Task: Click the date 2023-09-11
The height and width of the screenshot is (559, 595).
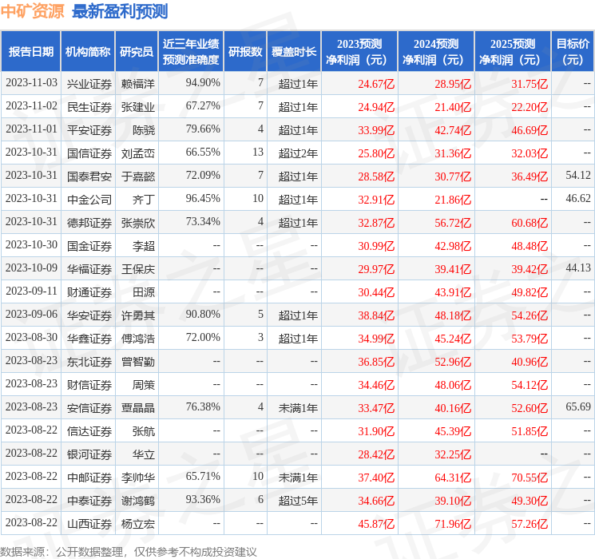Action: pos(31,291)
